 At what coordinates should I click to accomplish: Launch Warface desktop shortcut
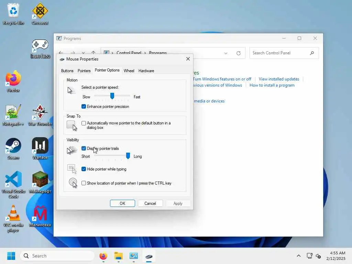(x=40, y=148)
